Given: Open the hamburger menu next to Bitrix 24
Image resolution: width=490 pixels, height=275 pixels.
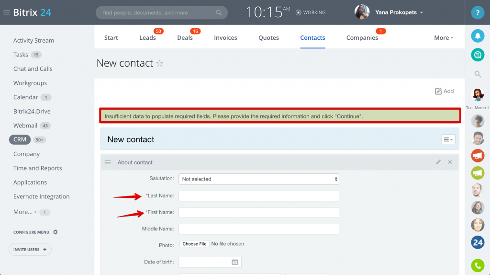Looking at the screenshot, I should pos(7,12).
